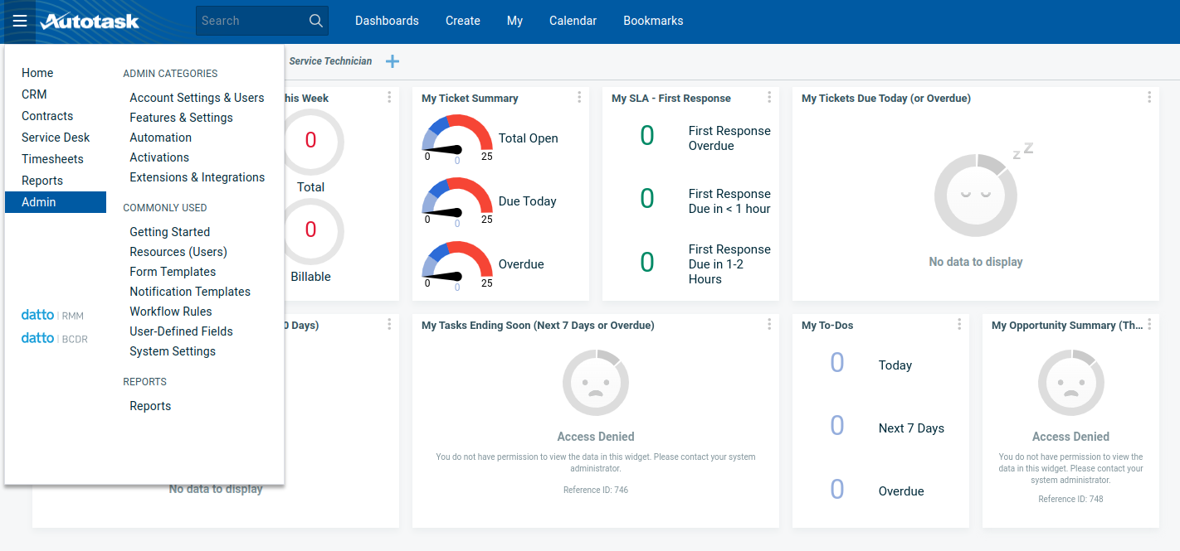The width and height of the screenshot is (1180, 551).
Task: Open the Dashboards top menu
Action: pyautogui.click(x=387, y=21)
